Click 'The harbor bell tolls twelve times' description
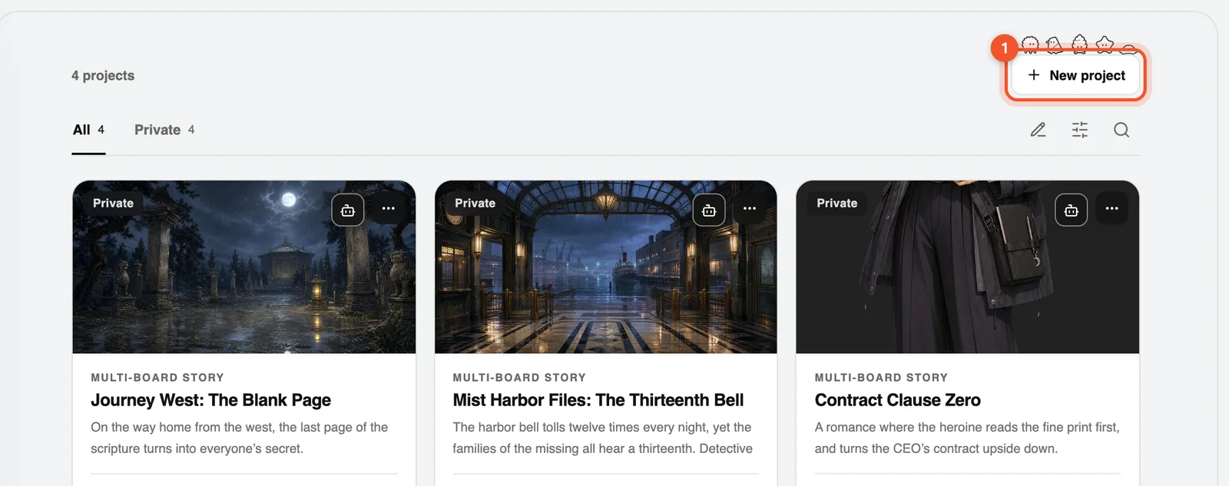Viewport: 1229px width, 486px height. pyautogui.click(x=602, y=438)
